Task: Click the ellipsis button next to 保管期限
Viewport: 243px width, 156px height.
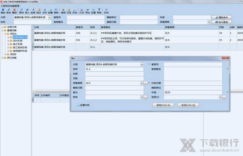Action: (x=145, y=83)
